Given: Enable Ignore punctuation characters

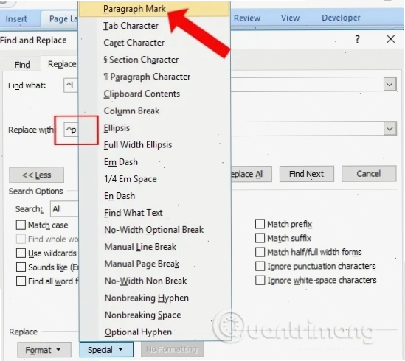Looking at the screenshot, I should pyautogui.click(x=260, y=266).
